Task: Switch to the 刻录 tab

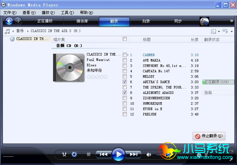Action: 146,21
